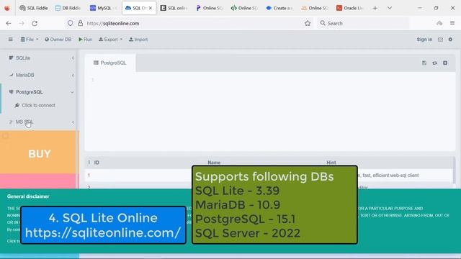Switch to the Oracle Live browser tab
This screenshot has width=461, height=259.
click(350, 8)
